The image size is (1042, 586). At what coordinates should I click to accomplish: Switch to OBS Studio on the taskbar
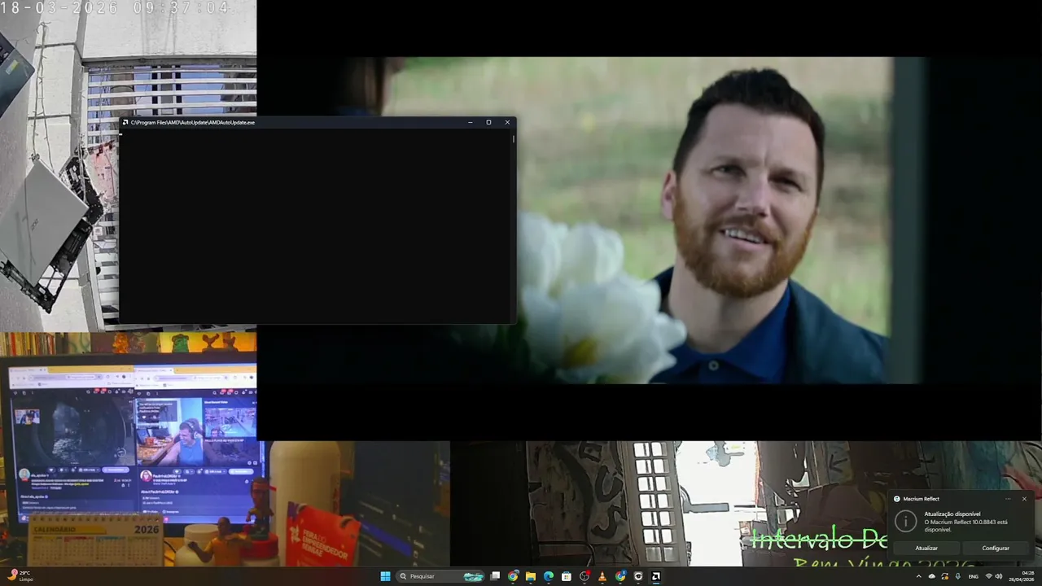click(x=584, y=576)
